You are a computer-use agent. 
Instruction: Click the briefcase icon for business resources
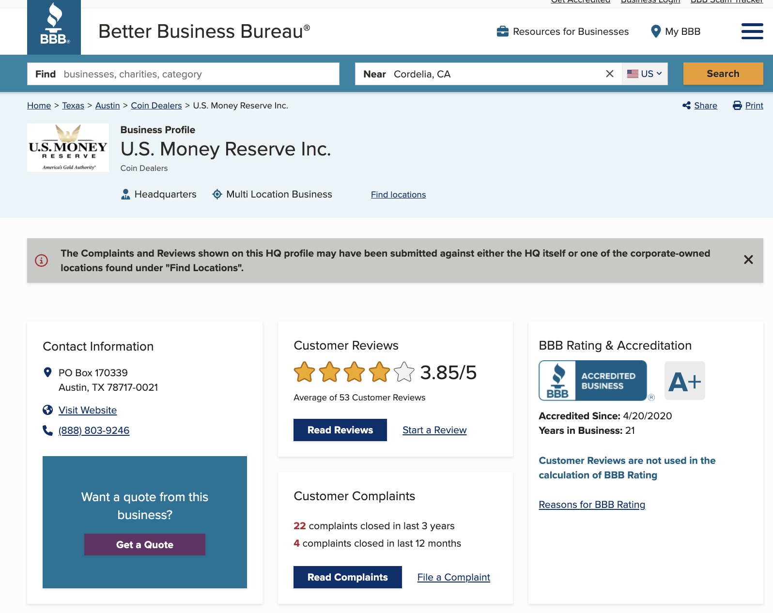pyautogui.click(x=503, y=31)
